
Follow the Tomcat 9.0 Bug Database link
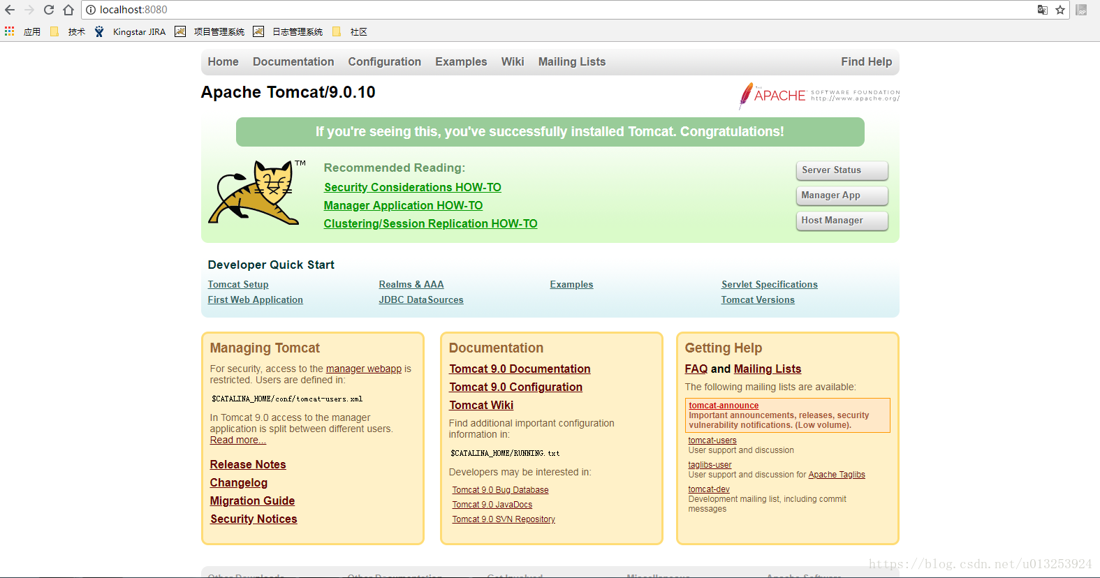[500, 490]
